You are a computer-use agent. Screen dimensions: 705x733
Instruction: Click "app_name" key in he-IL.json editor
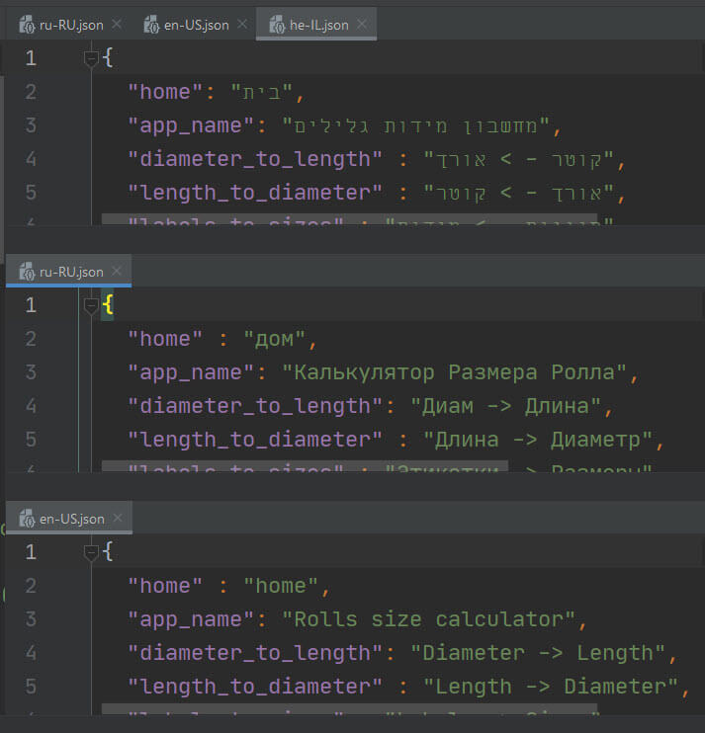tap(191, 125)
